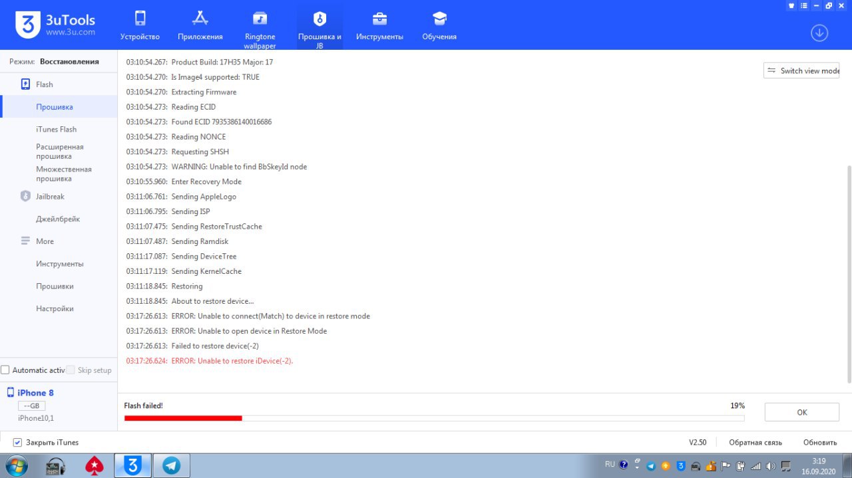Open Джейлбрейк in the sidebar
This screenshot has height=478, width=852.
(x=59, y=219)
